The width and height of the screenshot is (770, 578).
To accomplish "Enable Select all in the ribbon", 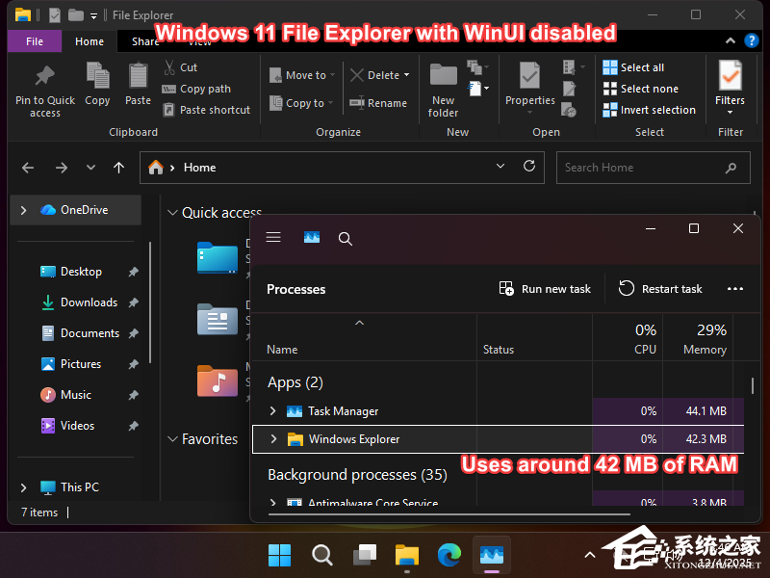I will click(x=636, y=67).
